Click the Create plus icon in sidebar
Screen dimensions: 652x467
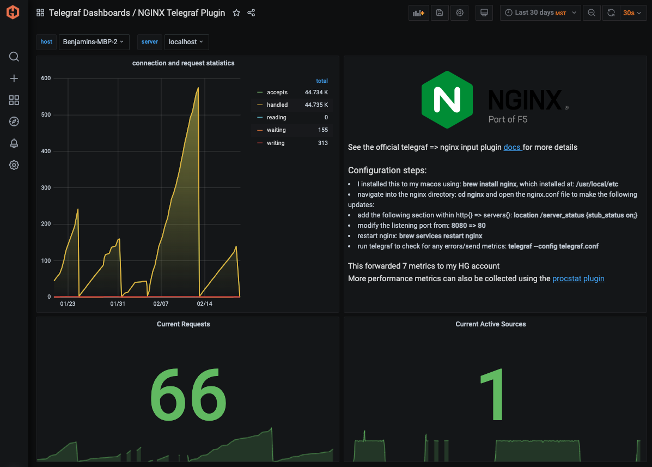coord(14,78)
